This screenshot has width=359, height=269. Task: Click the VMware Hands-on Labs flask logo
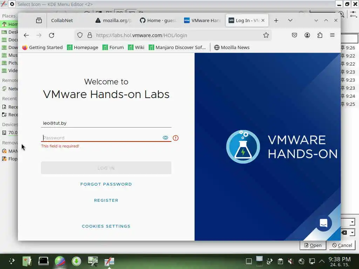pyautogui.click(x=243, y=147)
